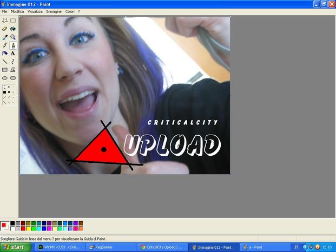The height and width of the screenshot is (252, 336).
Task: Pick the bright yellow color swatch
Action: tap(28, 229)
